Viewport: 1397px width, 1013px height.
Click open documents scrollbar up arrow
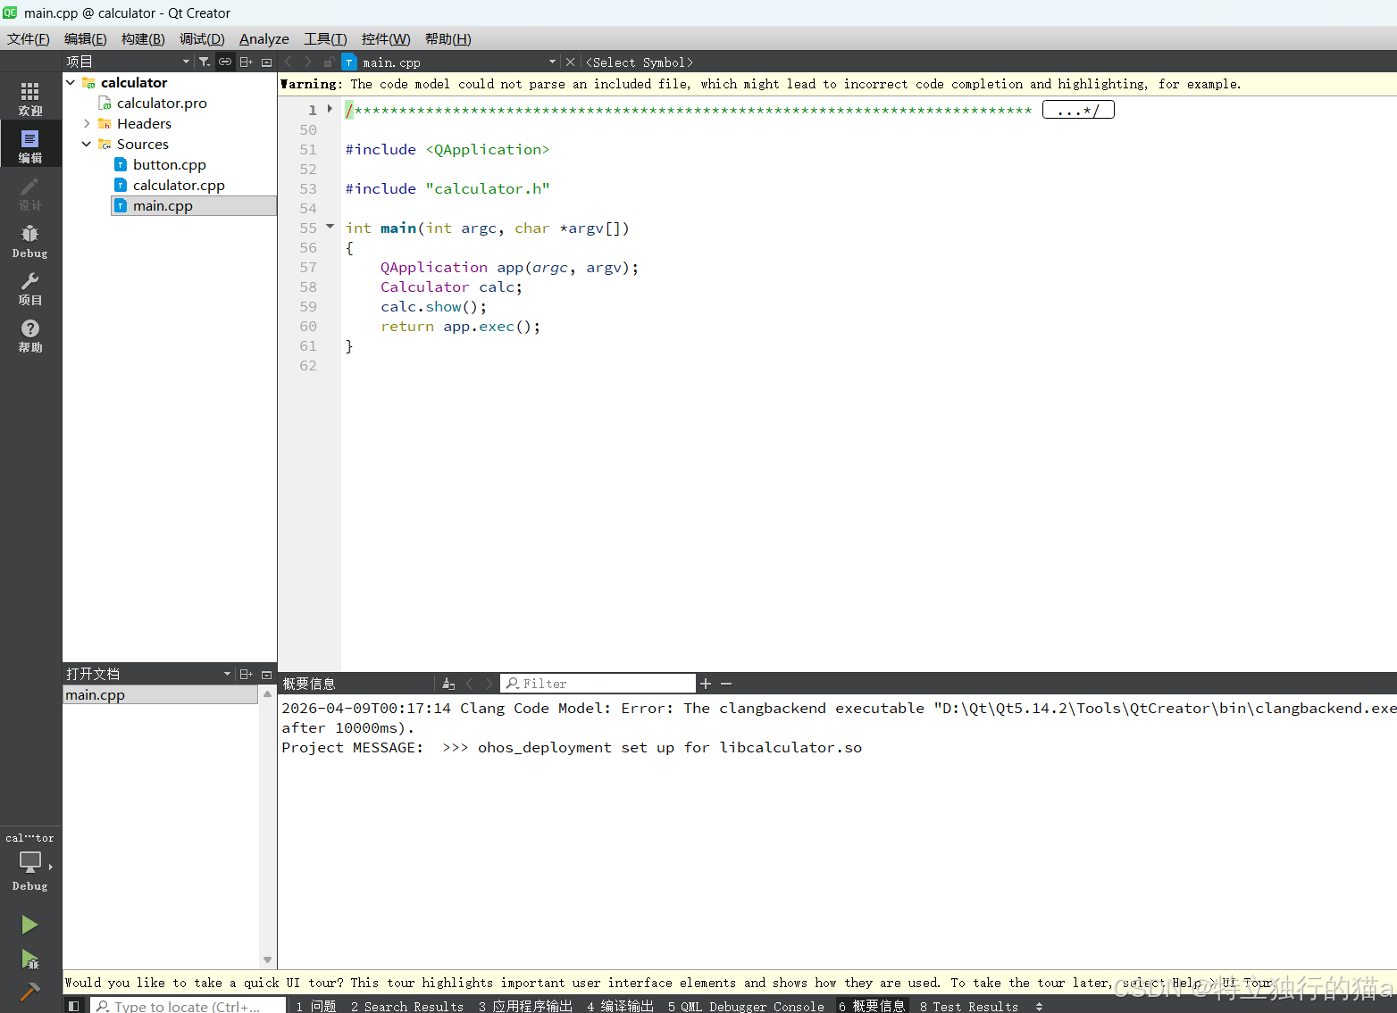click(267, 693)
